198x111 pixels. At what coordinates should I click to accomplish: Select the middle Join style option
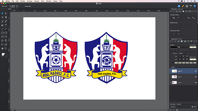(184, 59)
